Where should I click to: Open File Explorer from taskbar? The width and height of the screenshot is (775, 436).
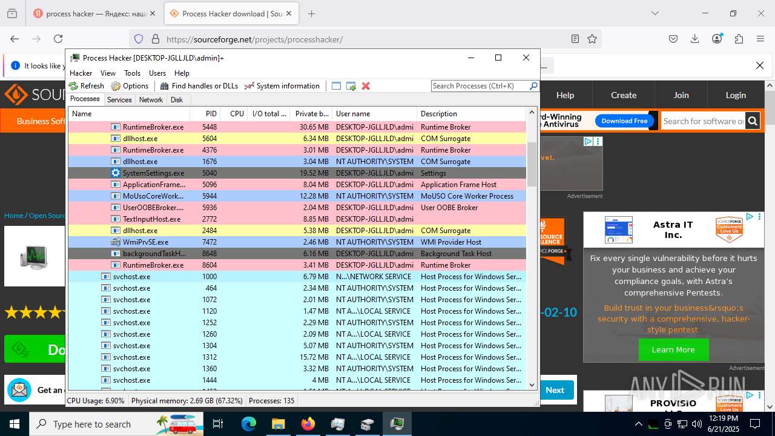pyautogui.click(x=278, y=424)
